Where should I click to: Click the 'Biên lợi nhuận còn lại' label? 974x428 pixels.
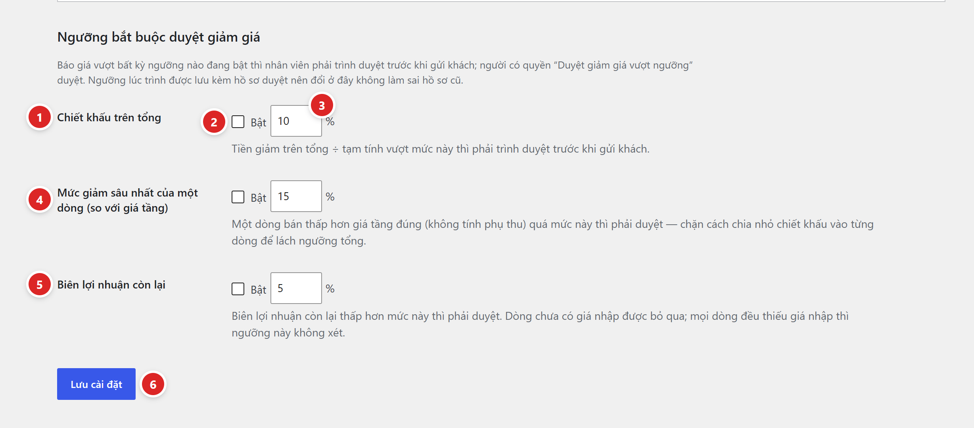pos(111,285)
